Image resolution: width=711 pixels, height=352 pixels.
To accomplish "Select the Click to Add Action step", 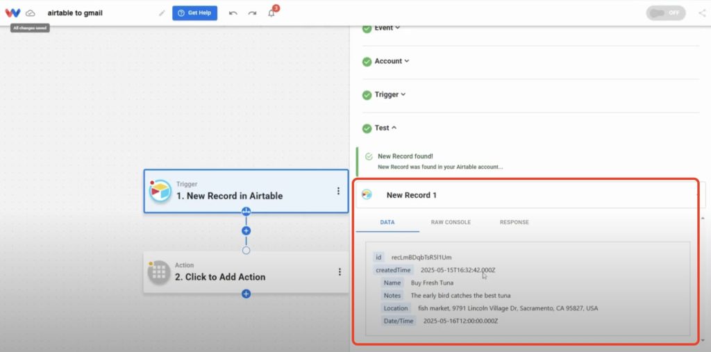I will click(x=246, y=272).
